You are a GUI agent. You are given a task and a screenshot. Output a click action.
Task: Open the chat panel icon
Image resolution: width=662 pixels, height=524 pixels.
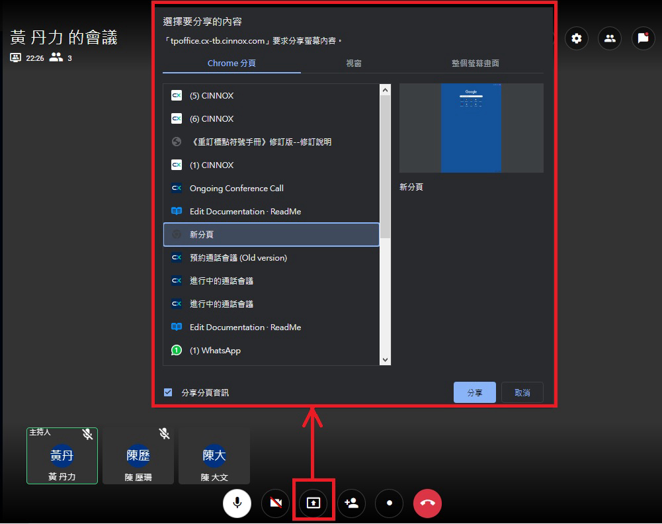[x=643, y=38]
